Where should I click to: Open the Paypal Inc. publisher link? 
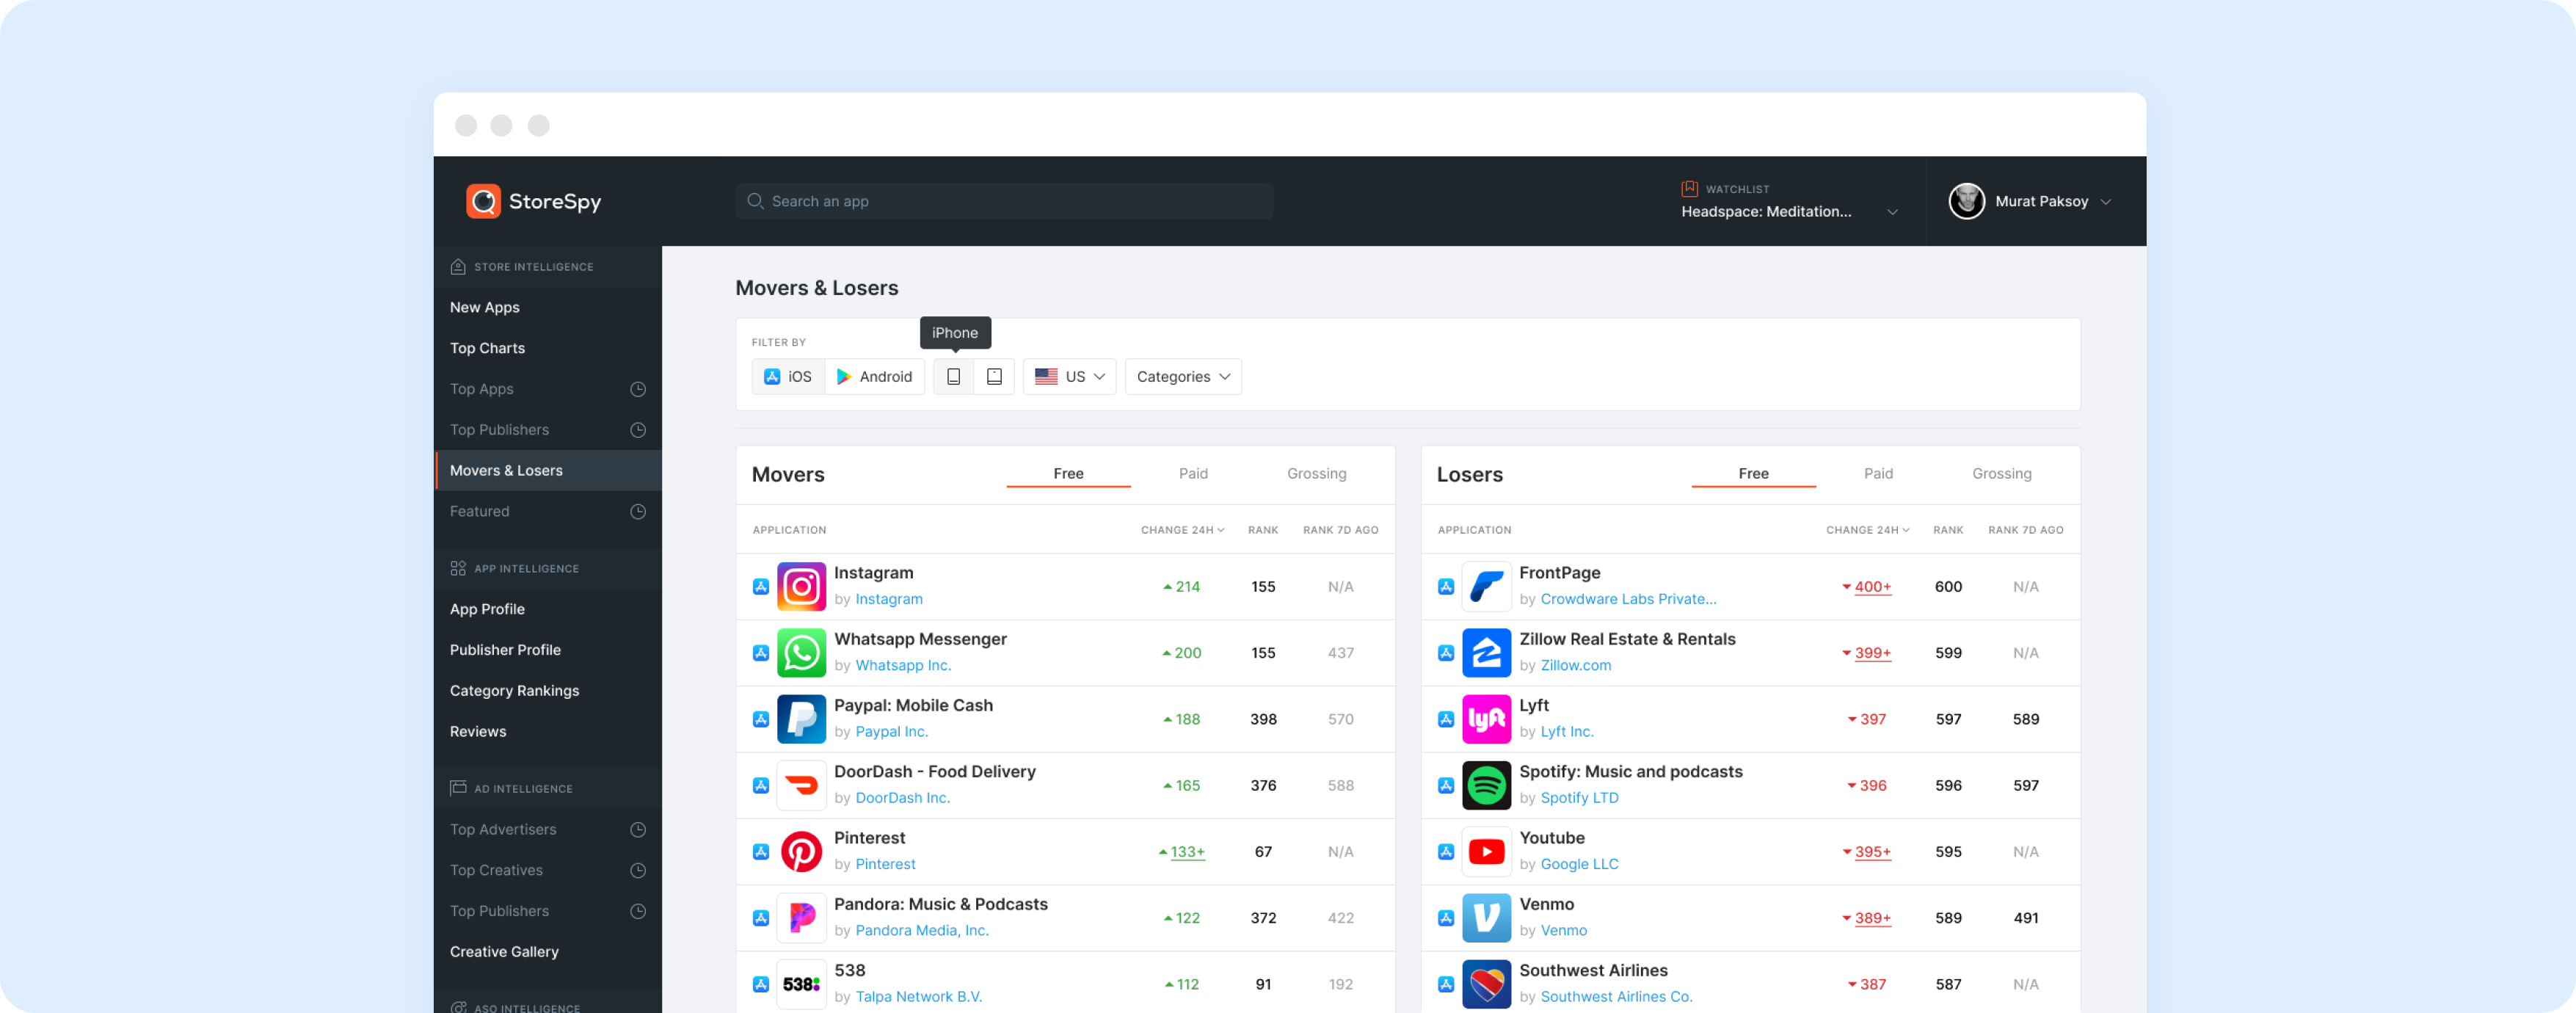click(x=891, y=731)
